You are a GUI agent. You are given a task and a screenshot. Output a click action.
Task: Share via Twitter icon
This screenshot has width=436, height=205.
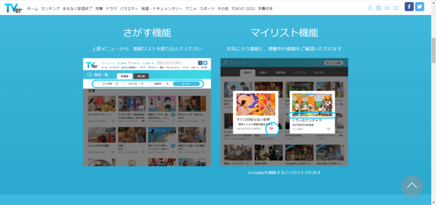(420, 7)
